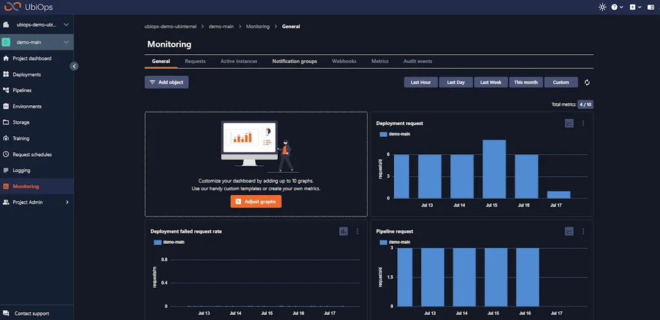
Task: Select the General tab
Action: pos(160,61)
